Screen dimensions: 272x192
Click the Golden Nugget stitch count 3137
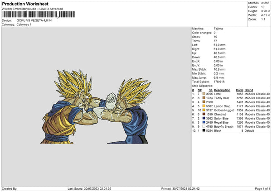[209, 110]
